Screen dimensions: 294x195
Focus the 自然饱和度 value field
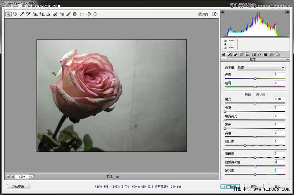point(279,162)
